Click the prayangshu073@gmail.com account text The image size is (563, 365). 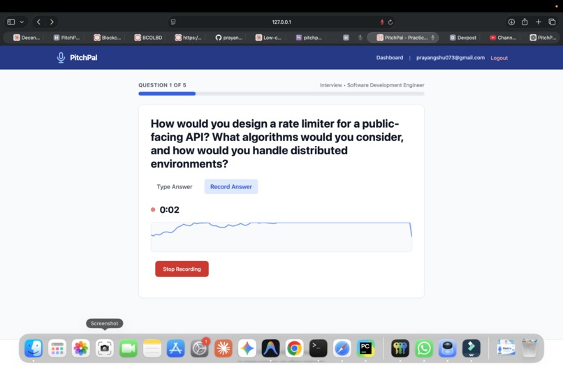click(x=451, y=57)
